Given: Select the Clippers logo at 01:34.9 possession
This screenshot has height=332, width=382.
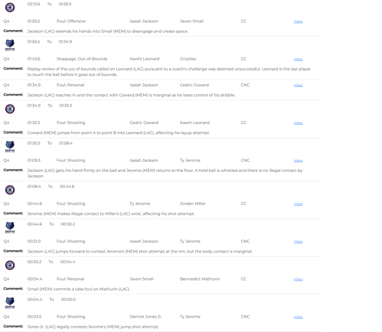Looking at the screenshot, I should pos(10,109).
